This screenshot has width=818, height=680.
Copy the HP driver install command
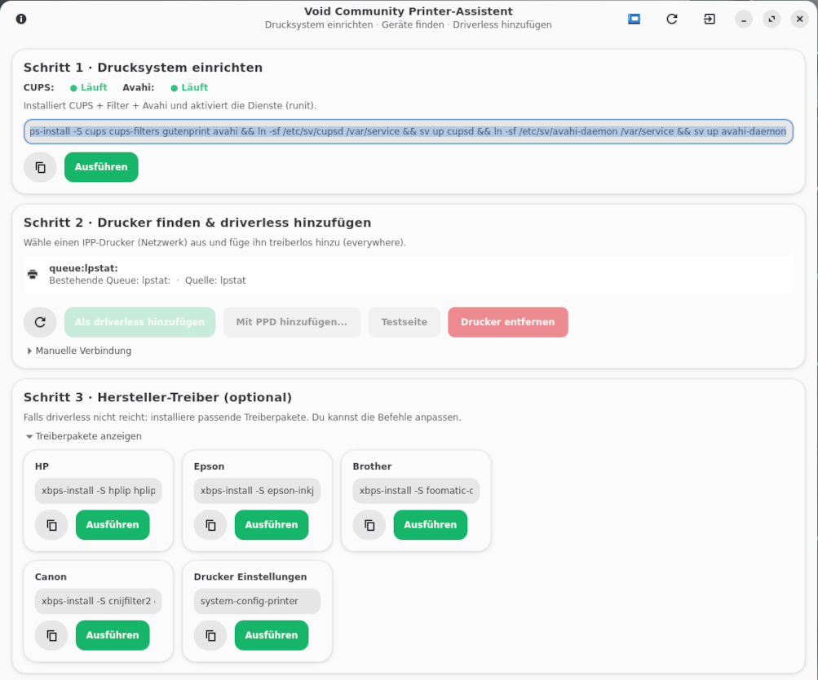tap(51, 525)
